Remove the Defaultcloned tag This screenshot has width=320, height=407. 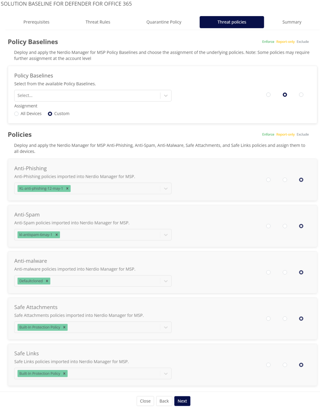(47, 281)
